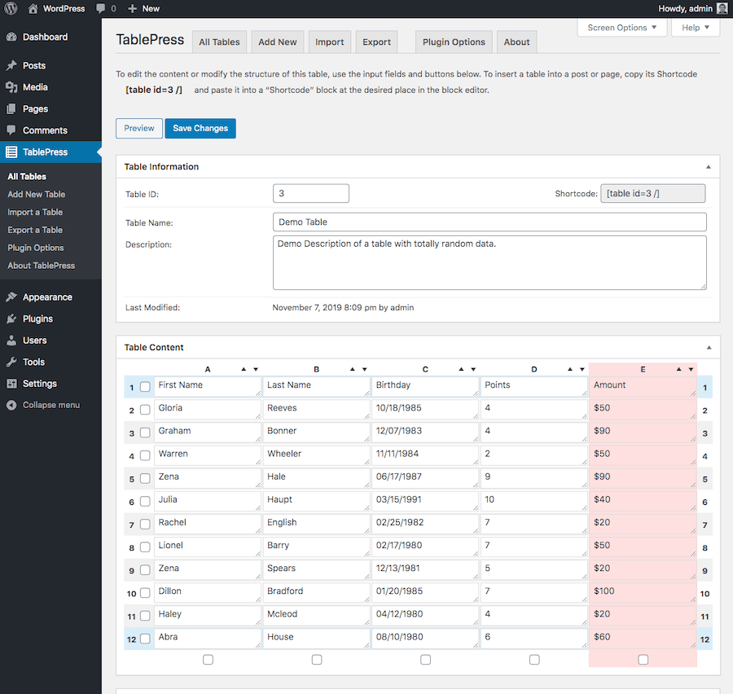Viewport: 733px width, 694px height.
Task: Click the cell containing 03/15/1991
Action: [425, 500]
